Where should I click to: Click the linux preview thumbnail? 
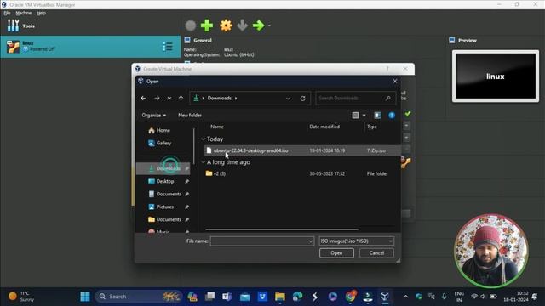click(x=496, y=76)
